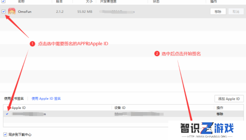This screenshot has width=246, height=140.
Task: Click the blurred device ID value
Action: (139, 114)
